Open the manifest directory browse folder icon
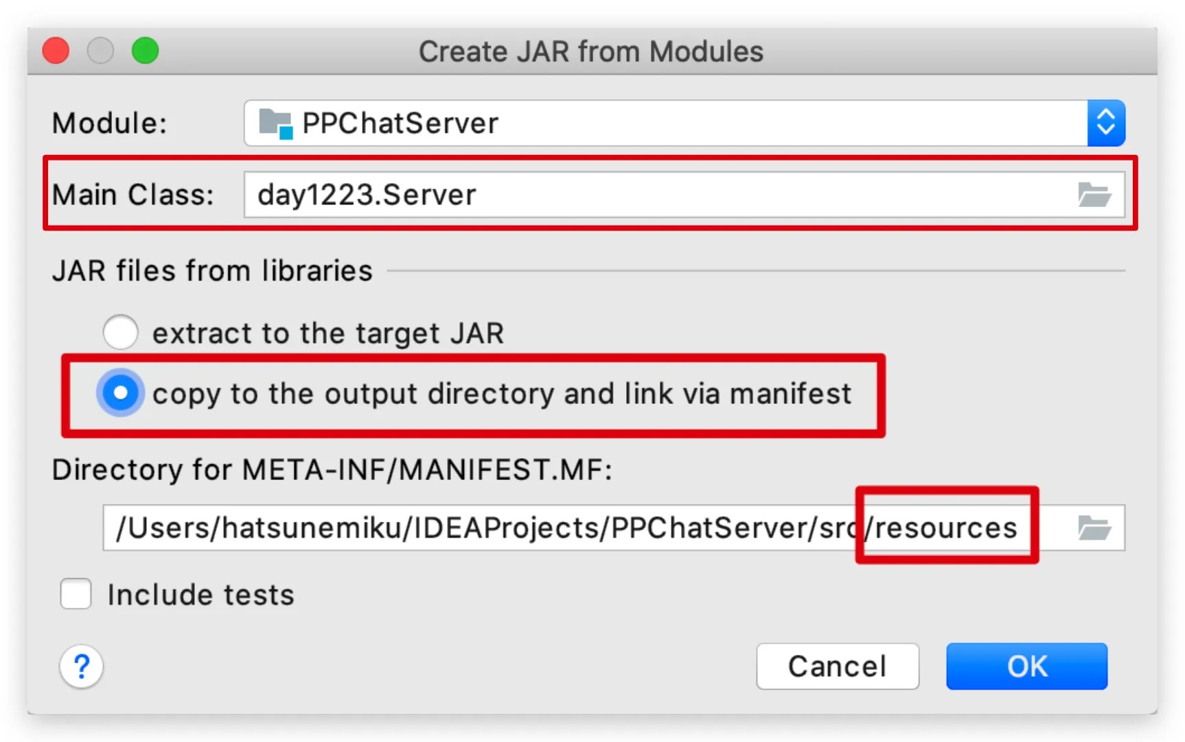The height and width of the screenshot is (742, 1185). tap(1094, 528)
